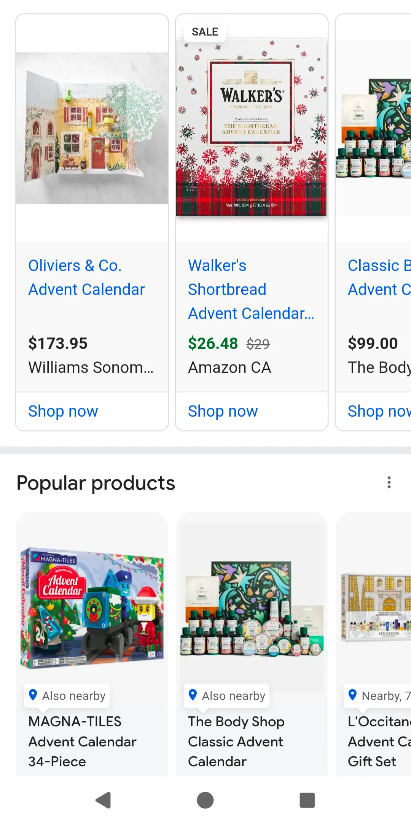Shop now for Oliviers & Co. calendar
The height and width of the screenshot is (824, 411).
[x=63, y=411]
